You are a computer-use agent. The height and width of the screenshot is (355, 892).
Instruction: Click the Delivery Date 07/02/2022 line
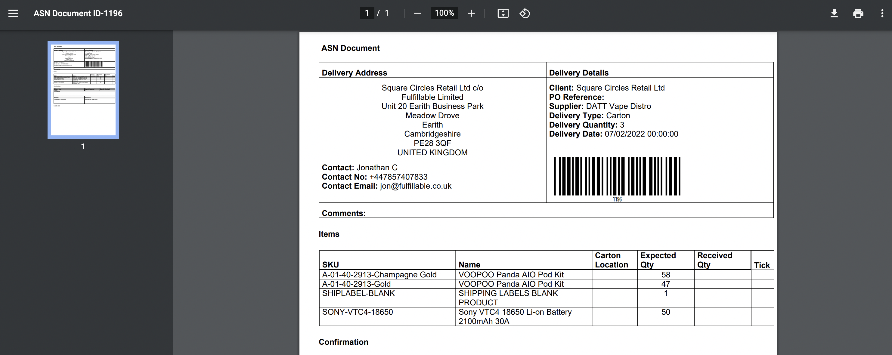614,134
